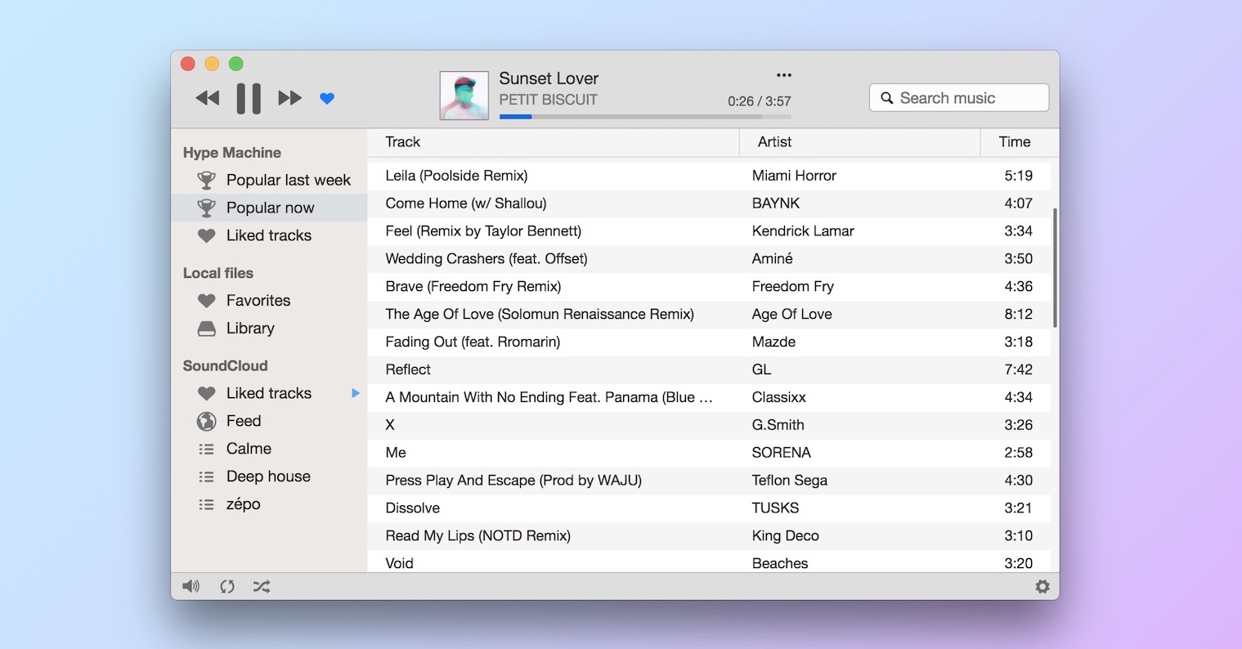This screenshot has height=649, width=1242.
Task: Select the track Reflect by GL
Action: 409,369
